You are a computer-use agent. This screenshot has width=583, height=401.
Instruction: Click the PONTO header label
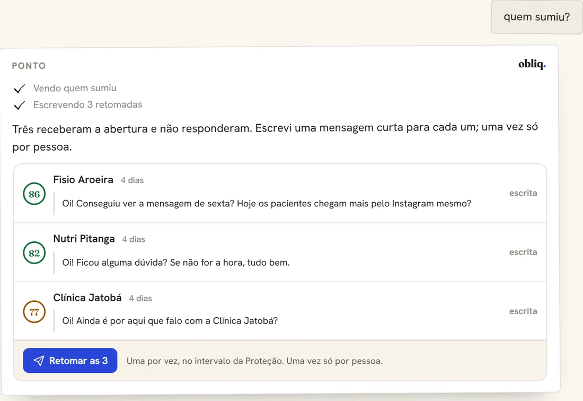tap(29, 66)
